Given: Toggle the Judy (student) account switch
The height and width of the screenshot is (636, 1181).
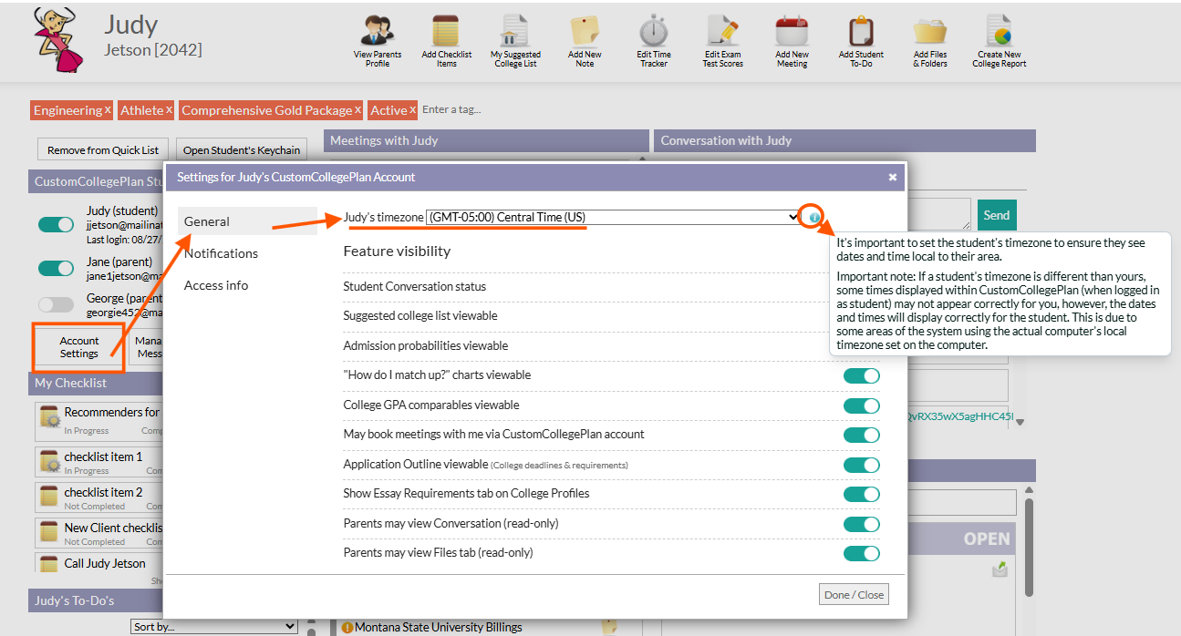Looking at the screenshot, I should click(x=56, y=224).
